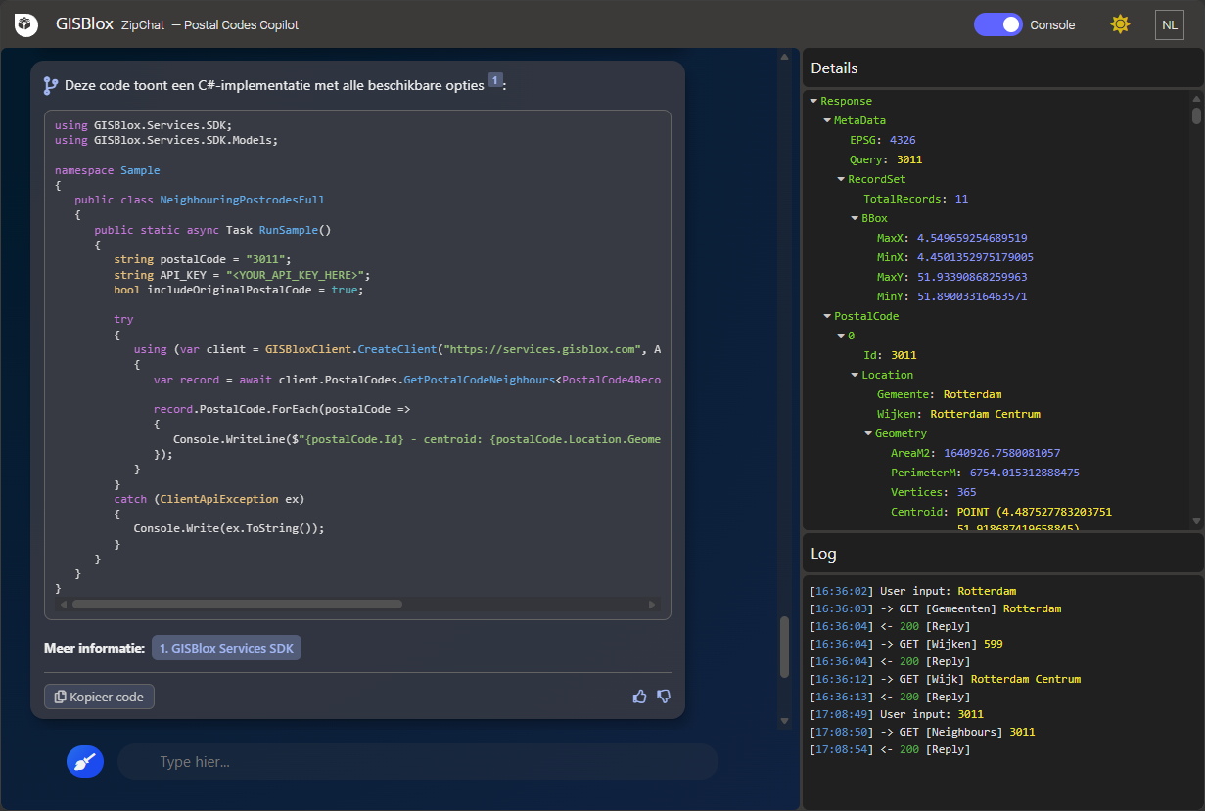Switch theme with the sun icon
This screenshot has width=1205, height=811.
[1120, 24]
